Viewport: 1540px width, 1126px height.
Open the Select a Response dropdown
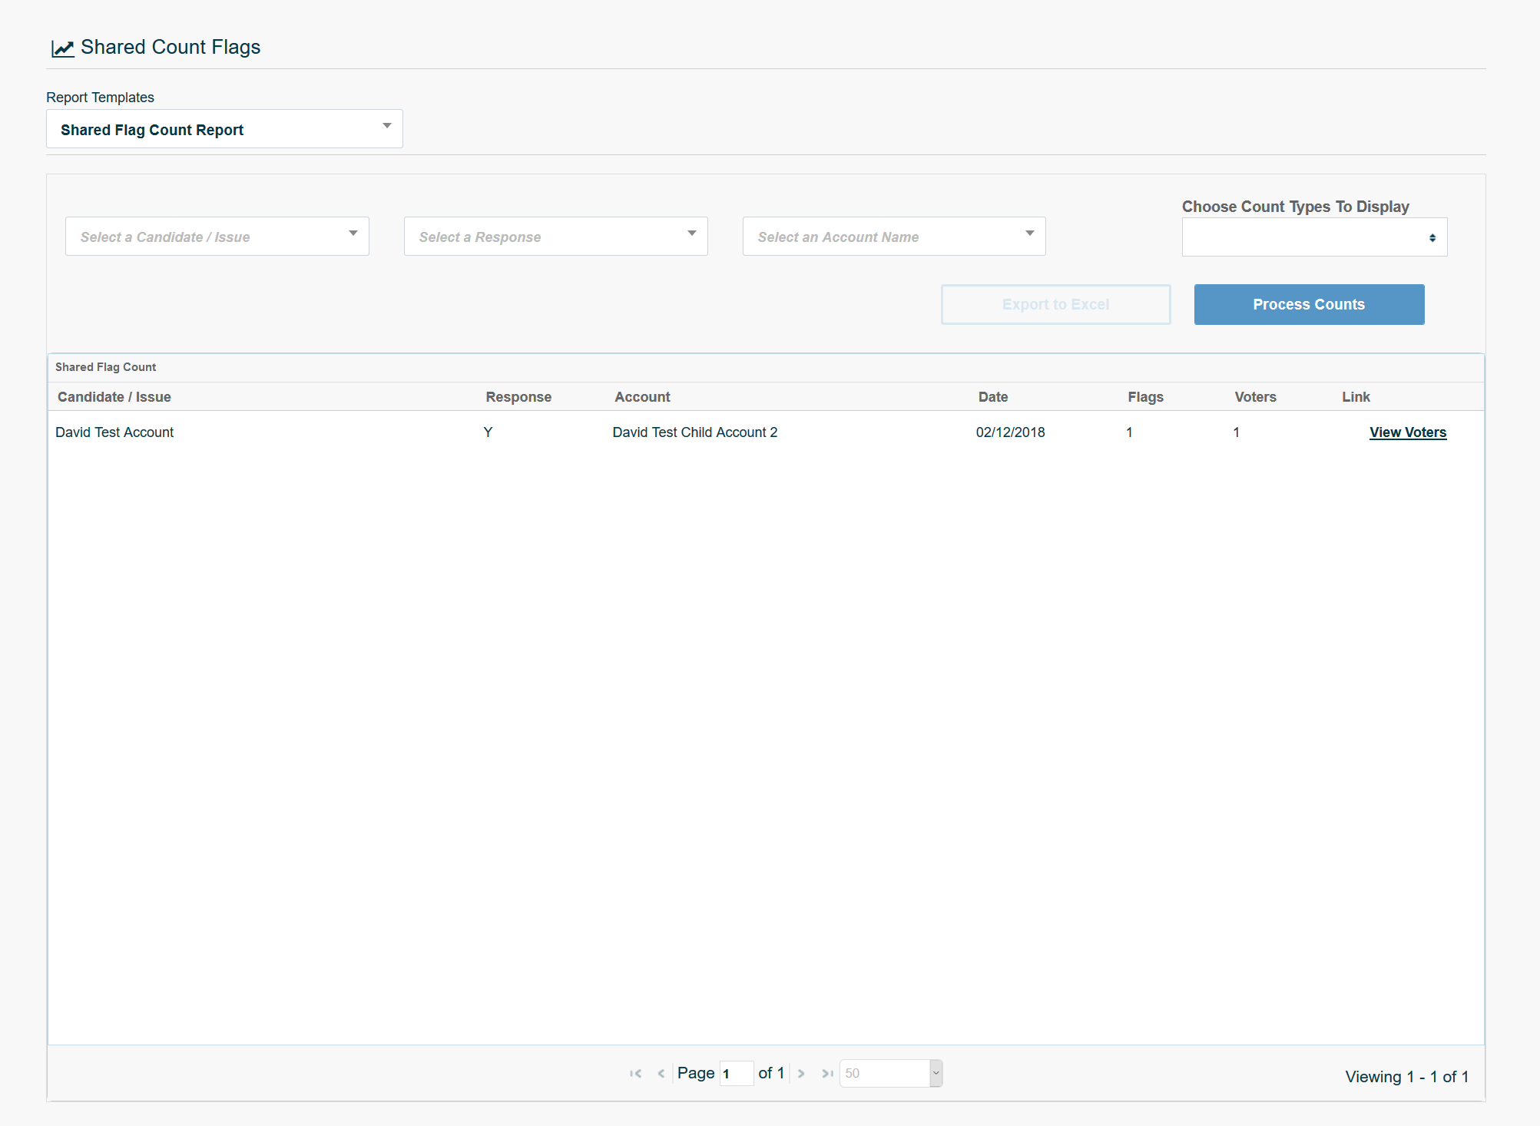coord(555,237)
